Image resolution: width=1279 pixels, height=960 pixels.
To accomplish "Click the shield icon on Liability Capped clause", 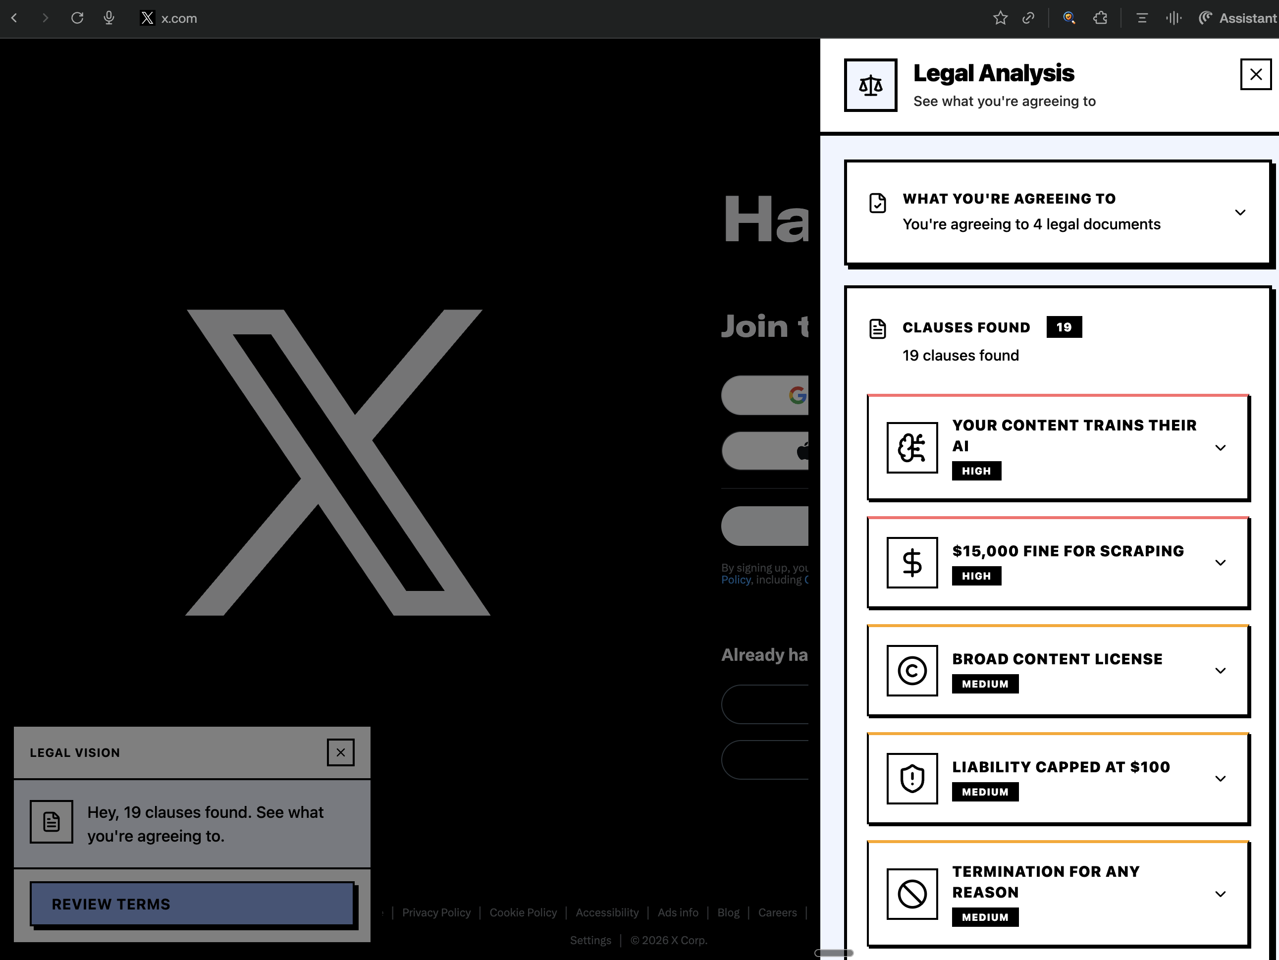I will (x=912, y=778).
